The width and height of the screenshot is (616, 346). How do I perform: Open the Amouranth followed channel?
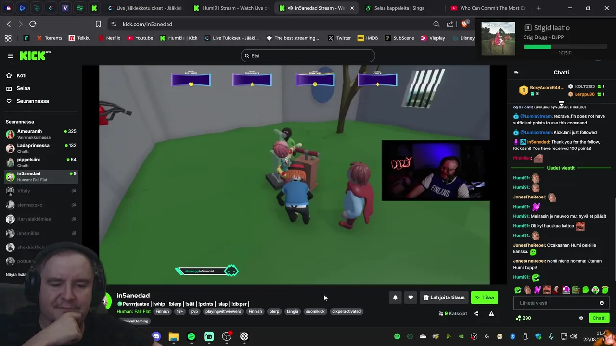click(40, 134)
